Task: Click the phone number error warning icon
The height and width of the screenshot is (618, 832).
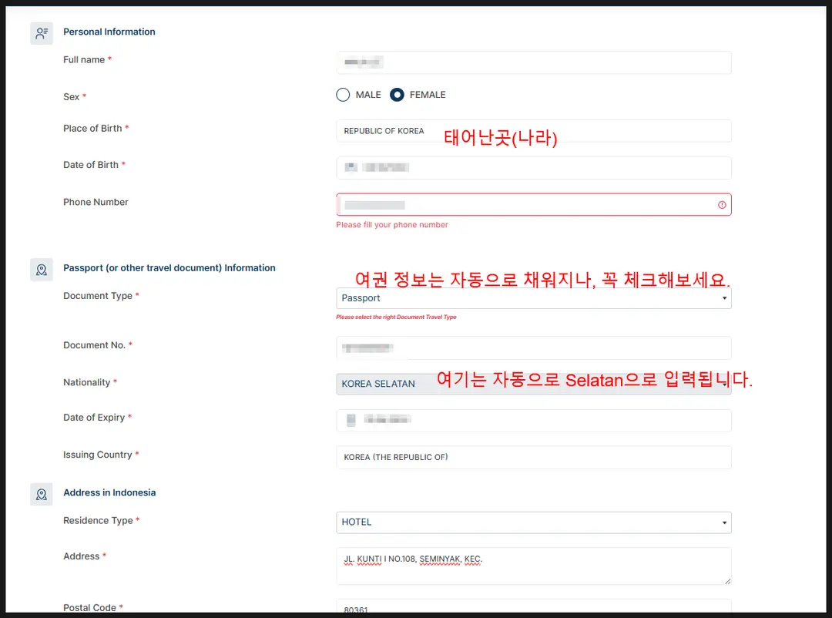Action: click(722, 205)
